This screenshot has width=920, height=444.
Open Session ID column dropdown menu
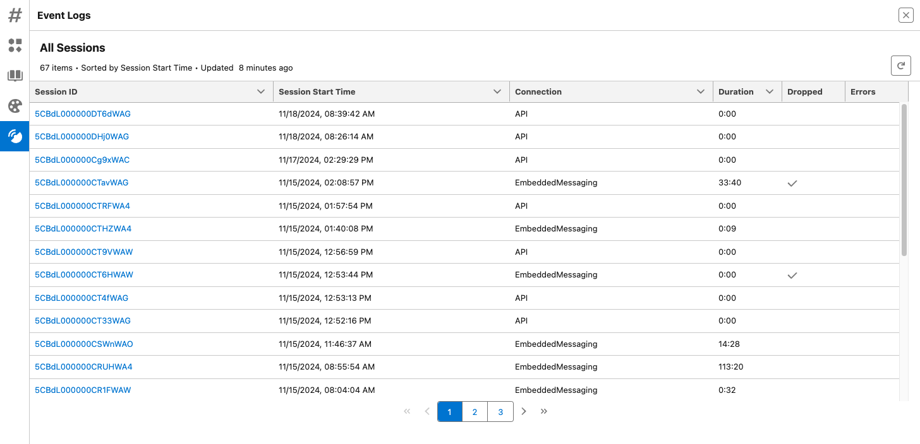[x=261, y=91]
